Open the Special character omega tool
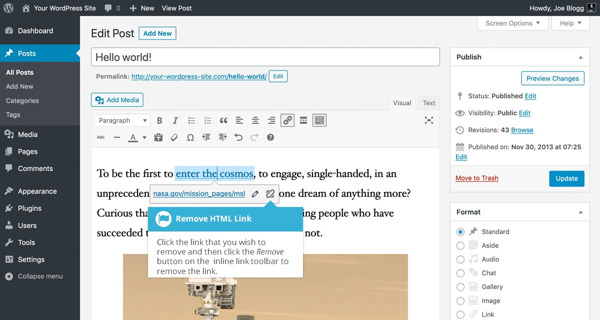Screen dimensions: 600x320 [190, 137]
